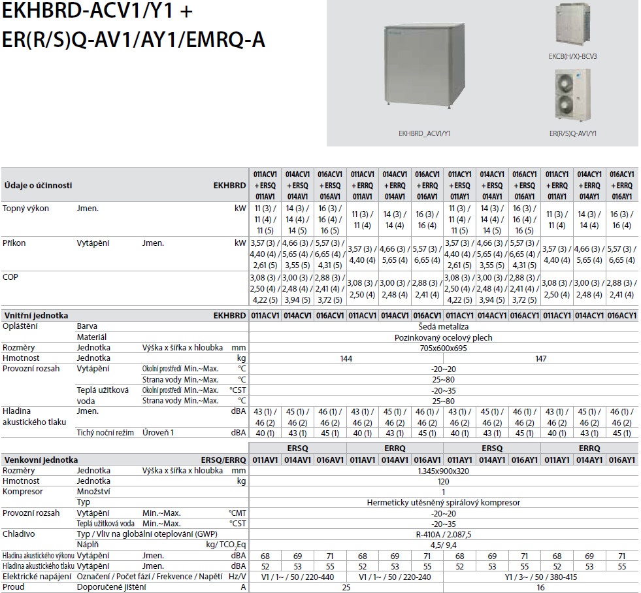Image resolution: width=641 pixels, height=593 pixels.
Task: Click the kg/ TCO2Eq unit label
Action: tap(226, 545)
